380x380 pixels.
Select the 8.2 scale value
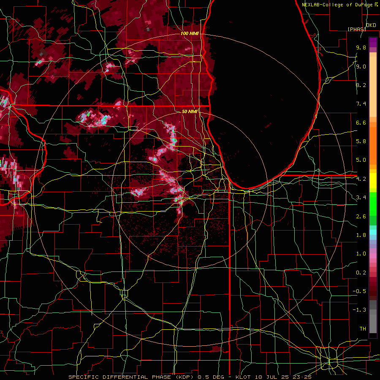point(361,85)
